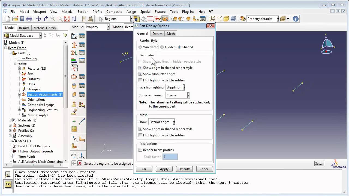Image resolution: width=349 pixels, height=196 pixels.
Task: Select the Wireframe render style
Action: (x=140, y=47)
